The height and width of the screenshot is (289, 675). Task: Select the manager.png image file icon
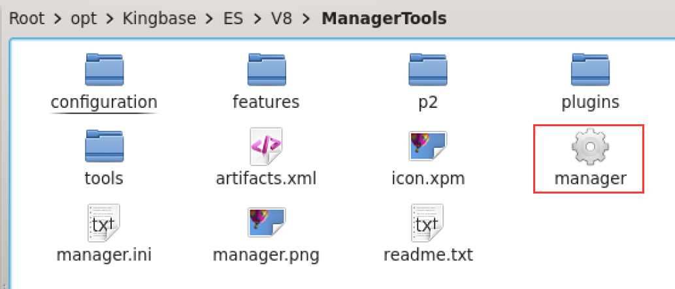pos(266,223)
